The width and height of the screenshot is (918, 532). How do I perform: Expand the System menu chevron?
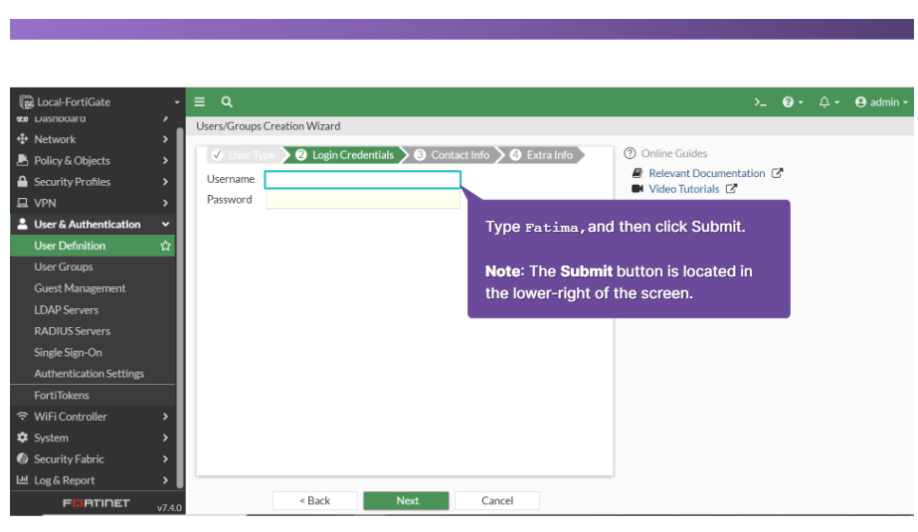click(165, 438)
